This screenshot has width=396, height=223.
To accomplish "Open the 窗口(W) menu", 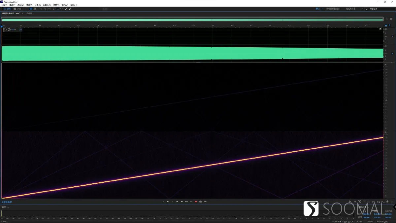I will point(65,5).
